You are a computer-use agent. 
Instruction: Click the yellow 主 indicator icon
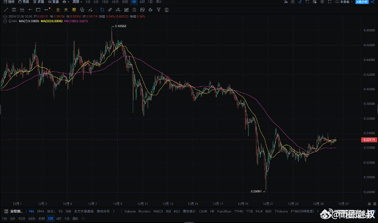coord(58,10)
